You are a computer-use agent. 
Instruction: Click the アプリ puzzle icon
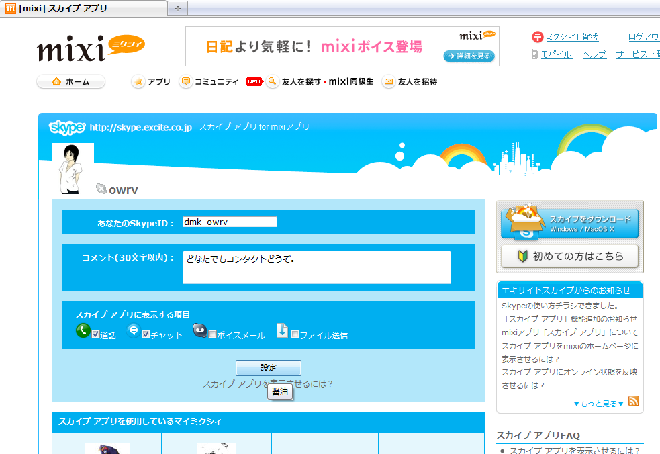point(138,81)
